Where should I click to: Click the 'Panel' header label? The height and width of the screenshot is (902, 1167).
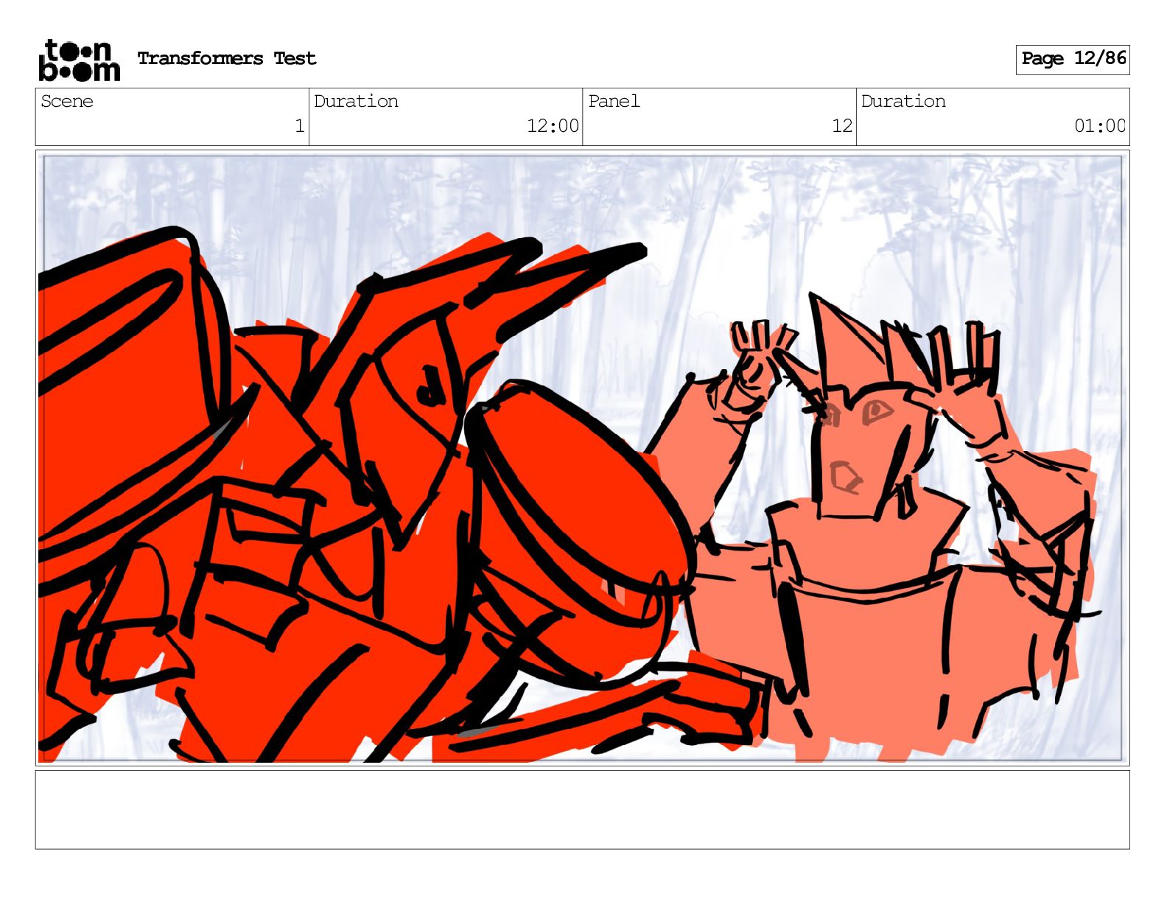coord(614,101)
